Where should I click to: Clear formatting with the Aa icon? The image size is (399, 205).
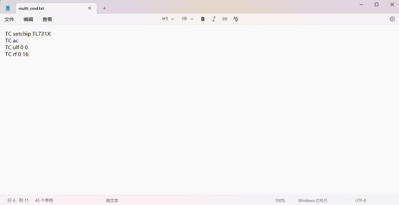tap(236, 19)
